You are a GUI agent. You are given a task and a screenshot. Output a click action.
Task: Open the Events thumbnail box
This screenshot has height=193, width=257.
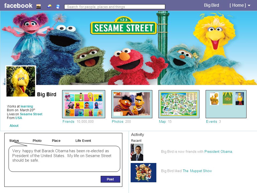[226, 104]
